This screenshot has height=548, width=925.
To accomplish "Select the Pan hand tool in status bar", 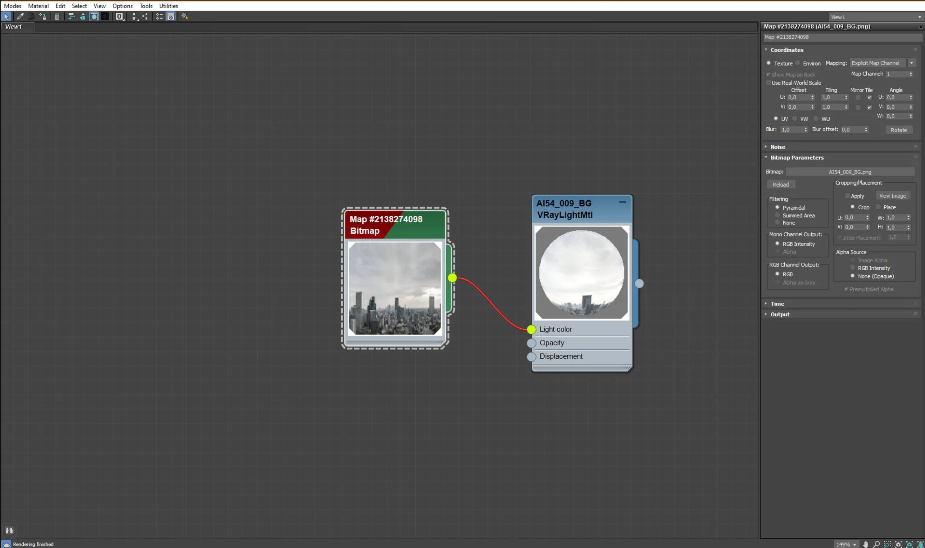I will click(865, 544).
